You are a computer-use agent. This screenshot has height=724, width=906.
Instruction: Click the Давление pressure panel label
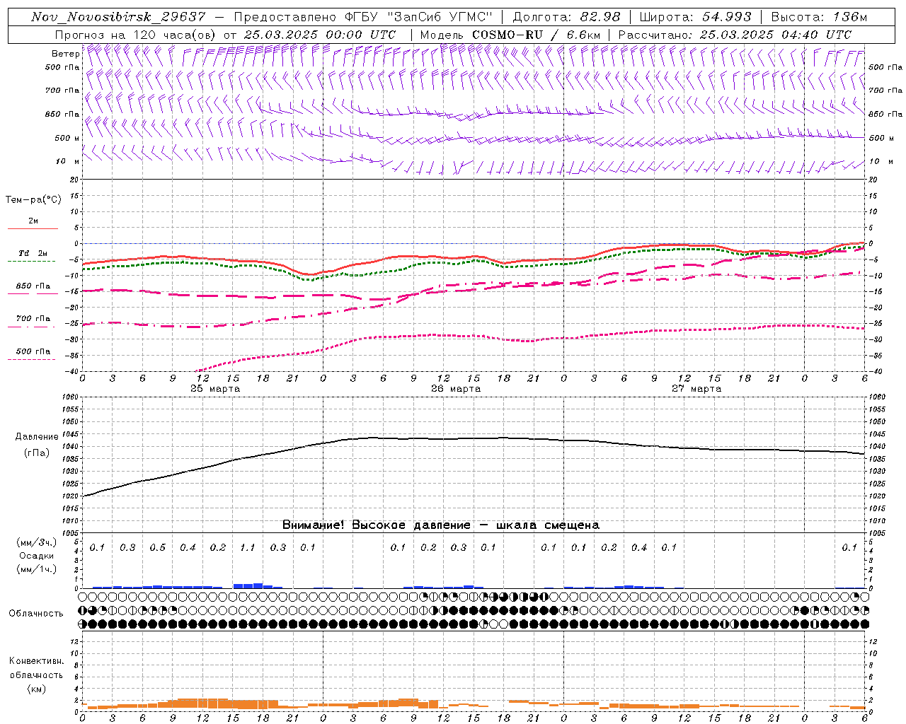pyautogui.click(x=37, y=437)
